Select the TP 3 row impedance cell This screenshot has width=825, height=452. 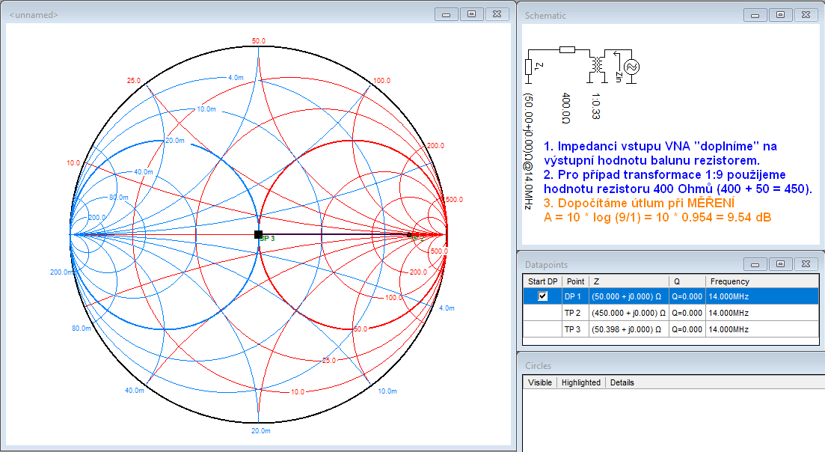point(628,330)
